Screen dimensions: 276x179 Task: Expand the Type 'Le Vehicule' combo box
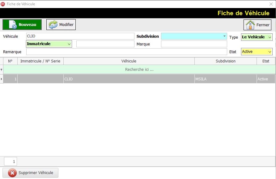pos(270,37)
